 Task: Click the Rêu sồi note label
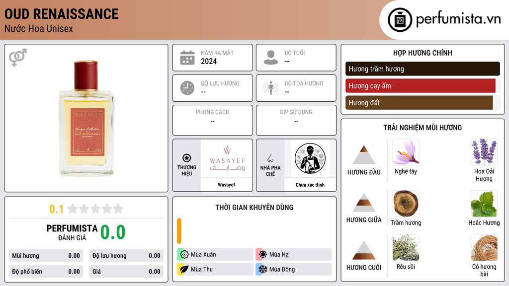tap(406, 267)
